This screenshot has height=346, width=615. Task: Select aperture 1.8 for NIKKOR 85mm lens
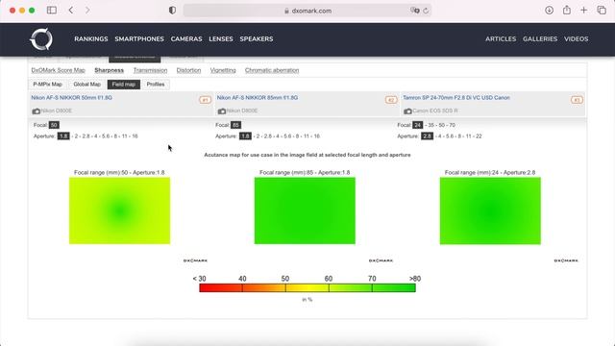click(245, 136)
